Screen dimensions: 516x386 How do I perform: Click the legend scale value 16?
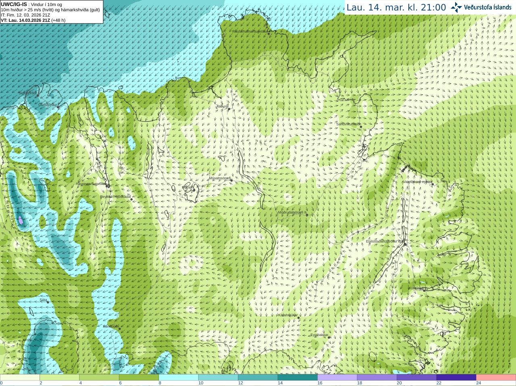320,383
